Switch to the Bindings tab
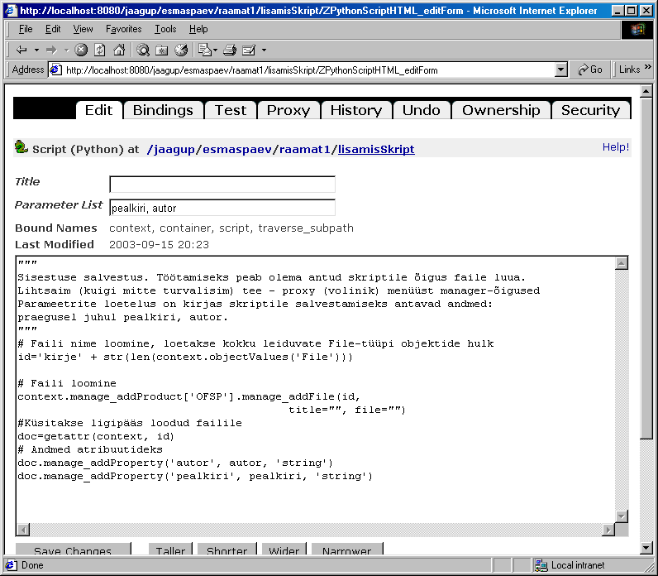This screenshot has height=576, width=658. pyautogui.click(x=163, y=110)
